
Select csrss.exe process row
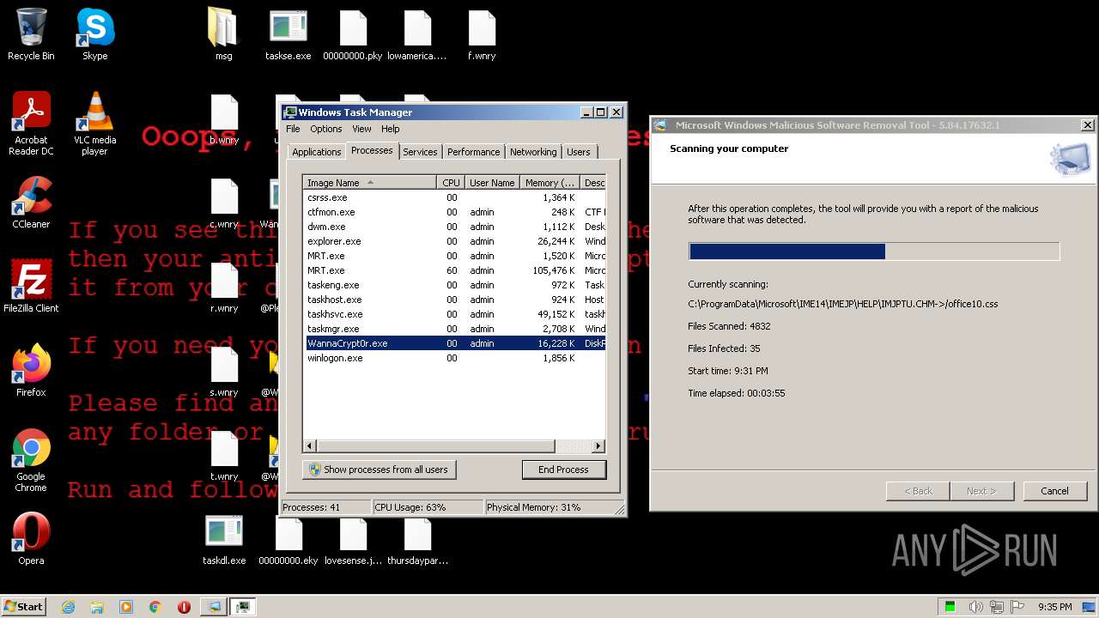(454, 197)
